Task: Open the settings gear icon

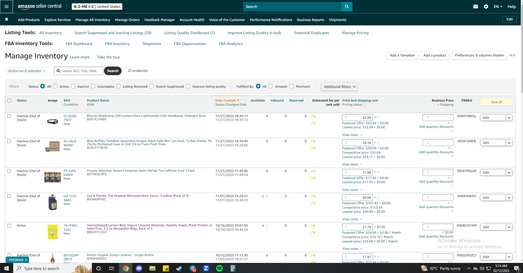Action: pos(486,7)
